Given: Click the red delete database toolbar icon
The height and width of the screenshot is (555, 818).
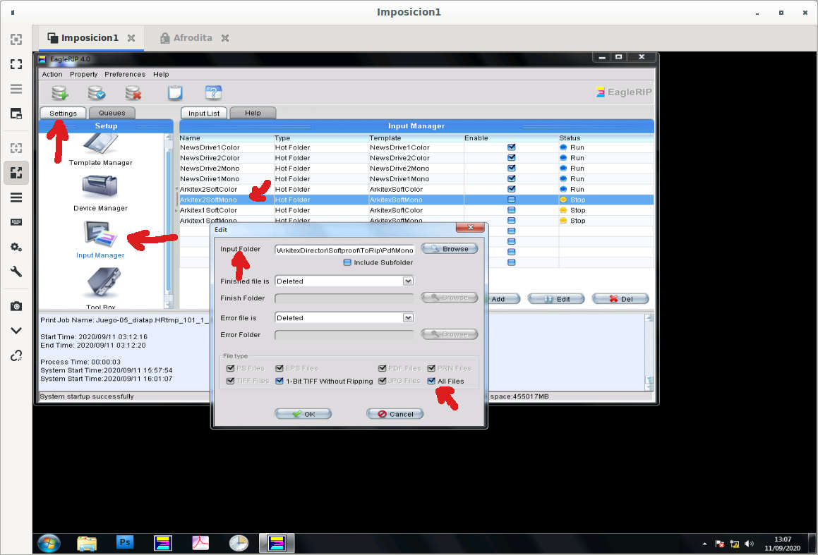Looking at the screenshot, I should click(x=133, y=92).
